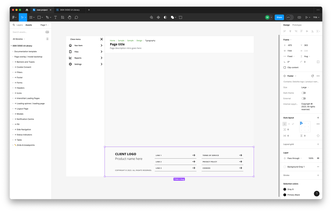Image resolution: width=332 pixels, height=212 pixels.
Task: Click align top icon in Design panel
Action: click(x=301, y=31)
